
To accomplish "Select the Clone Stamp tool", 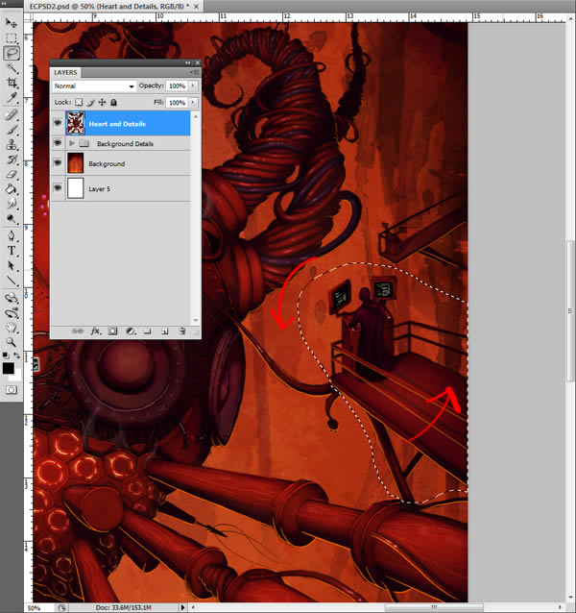I will pyautogui.click(x=11, y=144).
